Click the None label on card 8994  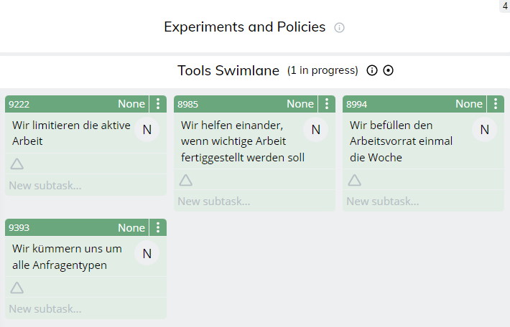click(468, 104)
